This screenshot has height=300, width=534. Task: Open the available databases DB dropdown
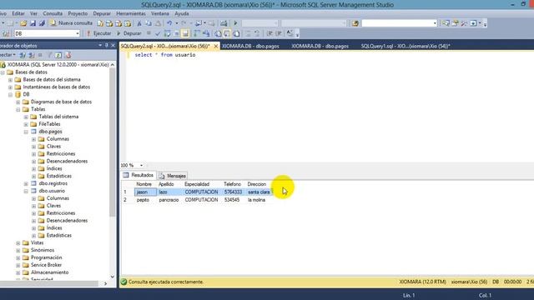point(78,33)
